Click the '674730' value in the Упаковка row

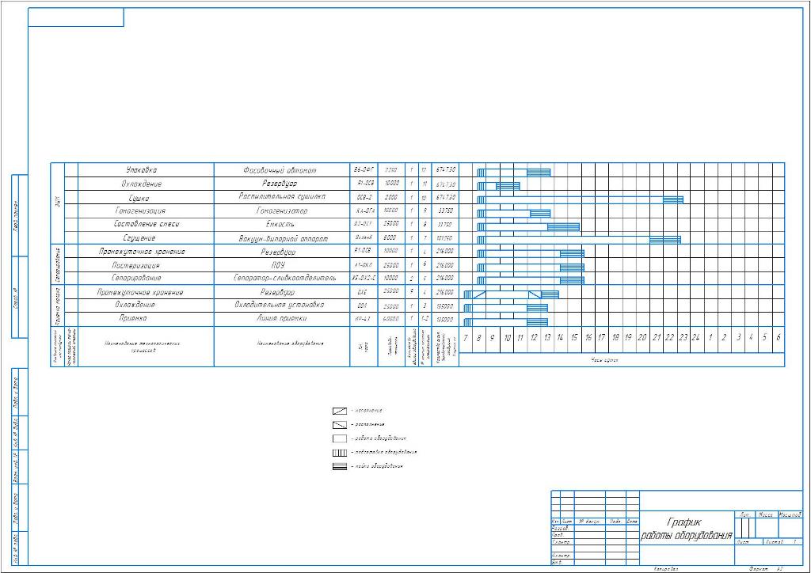tap(445, 170)
